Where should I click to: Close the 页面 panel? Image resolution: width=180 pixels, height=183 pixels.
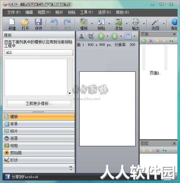(x=174, y=34)
